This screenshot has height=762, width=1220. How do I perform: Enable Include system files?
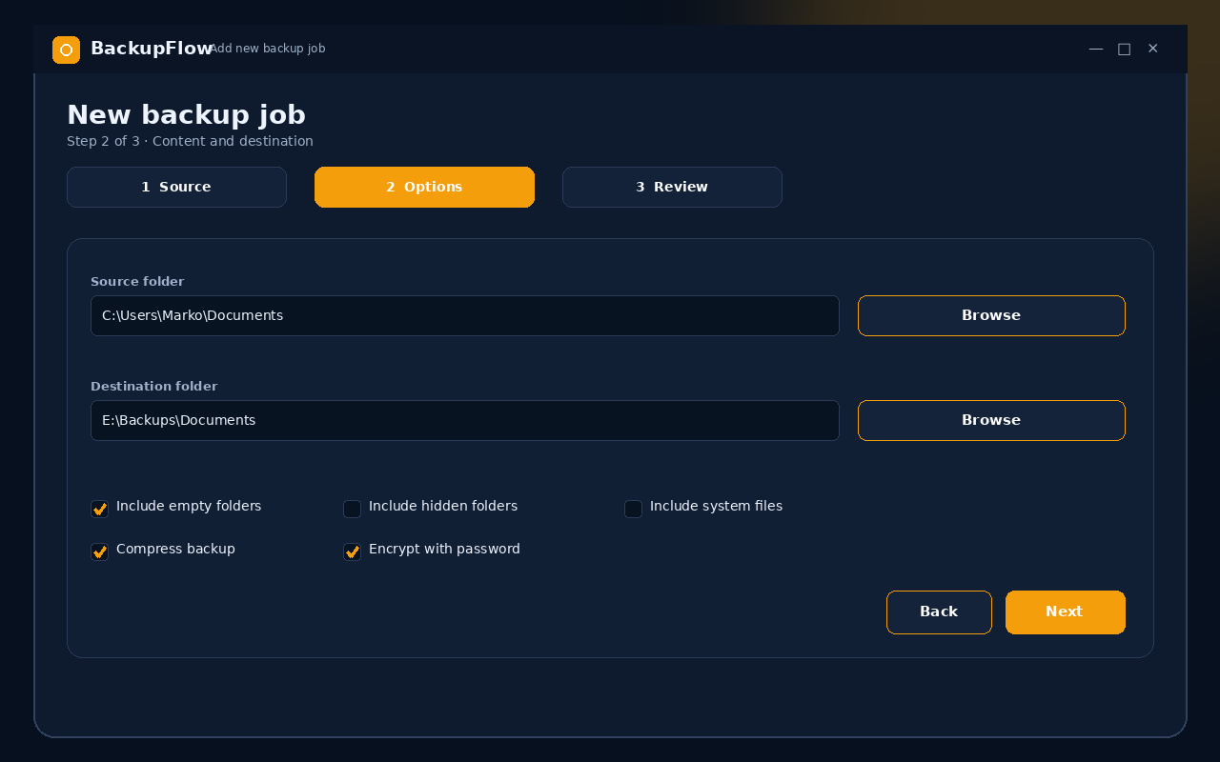coord(633,509)
